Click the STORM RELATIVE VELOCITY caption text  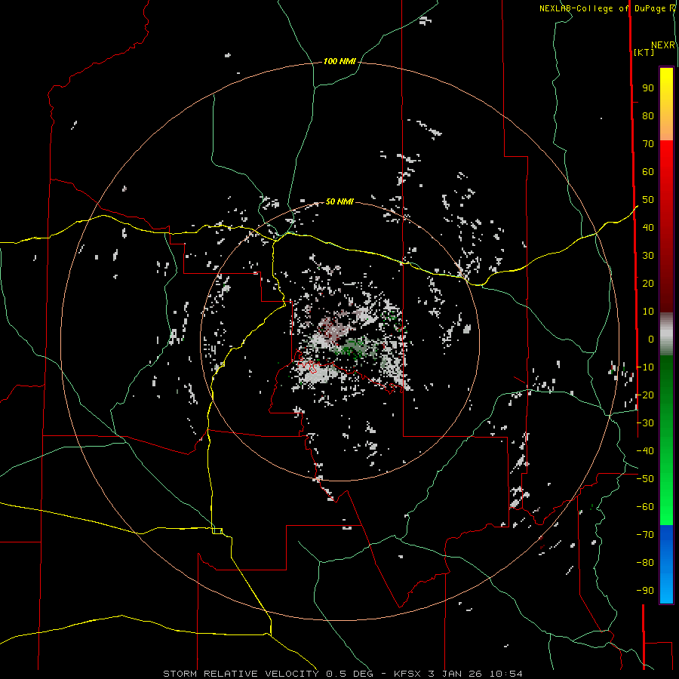(241, 674)
